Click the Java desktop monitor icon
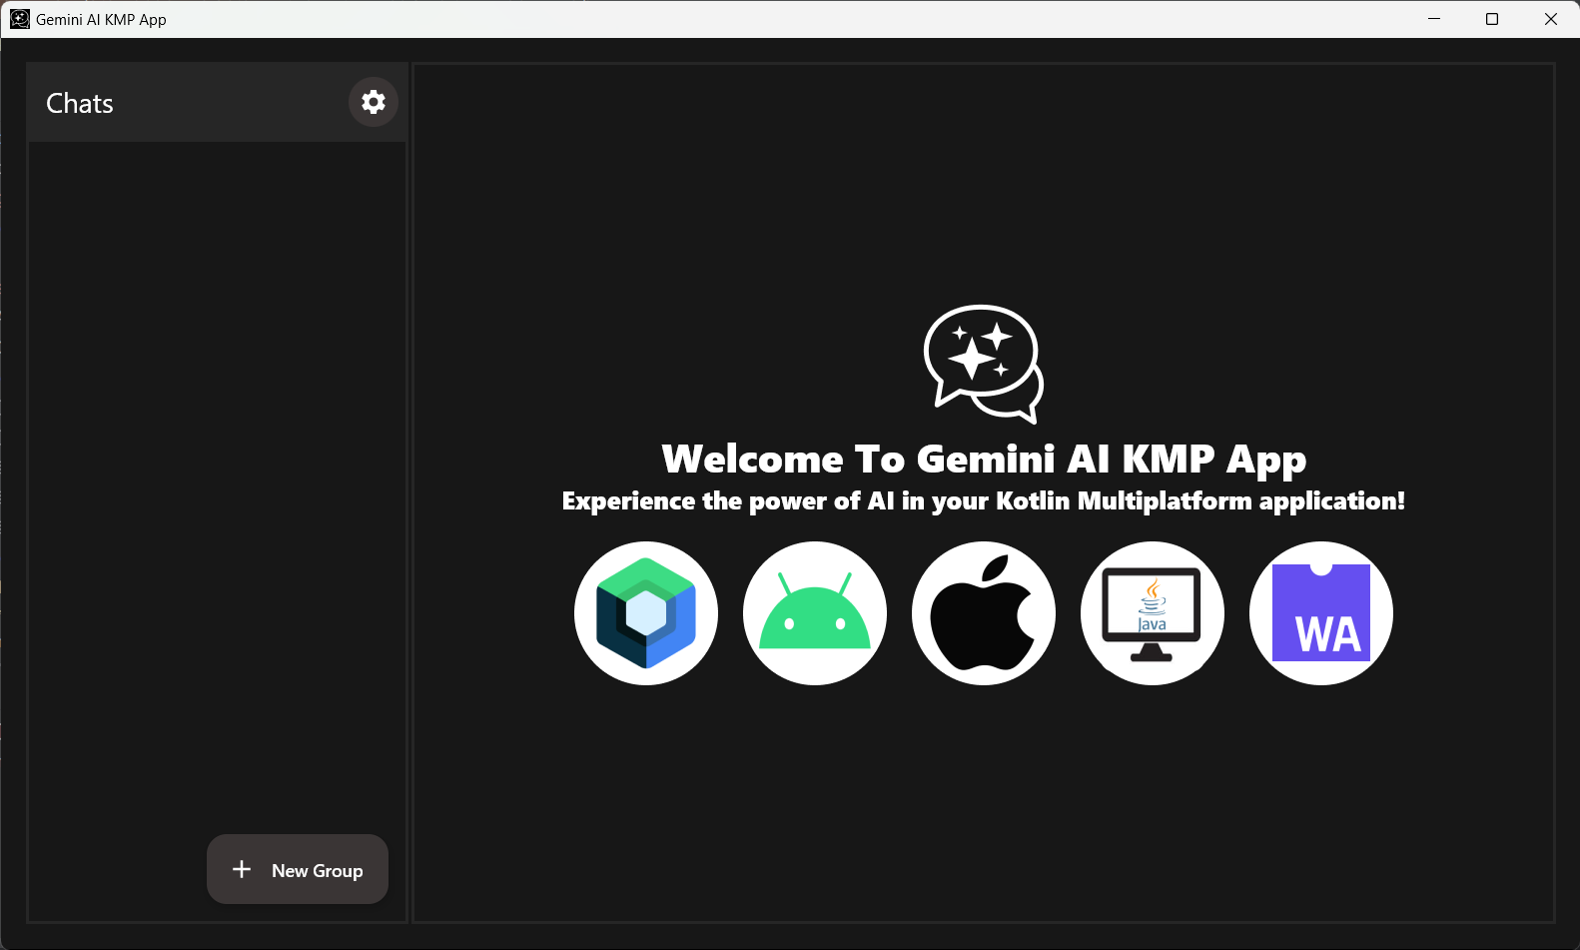The height and width of the screenshot is (950, 1580). pos(1153,613)
